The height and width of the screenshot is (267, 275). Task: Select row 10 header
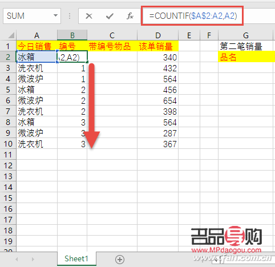point(8,144)
